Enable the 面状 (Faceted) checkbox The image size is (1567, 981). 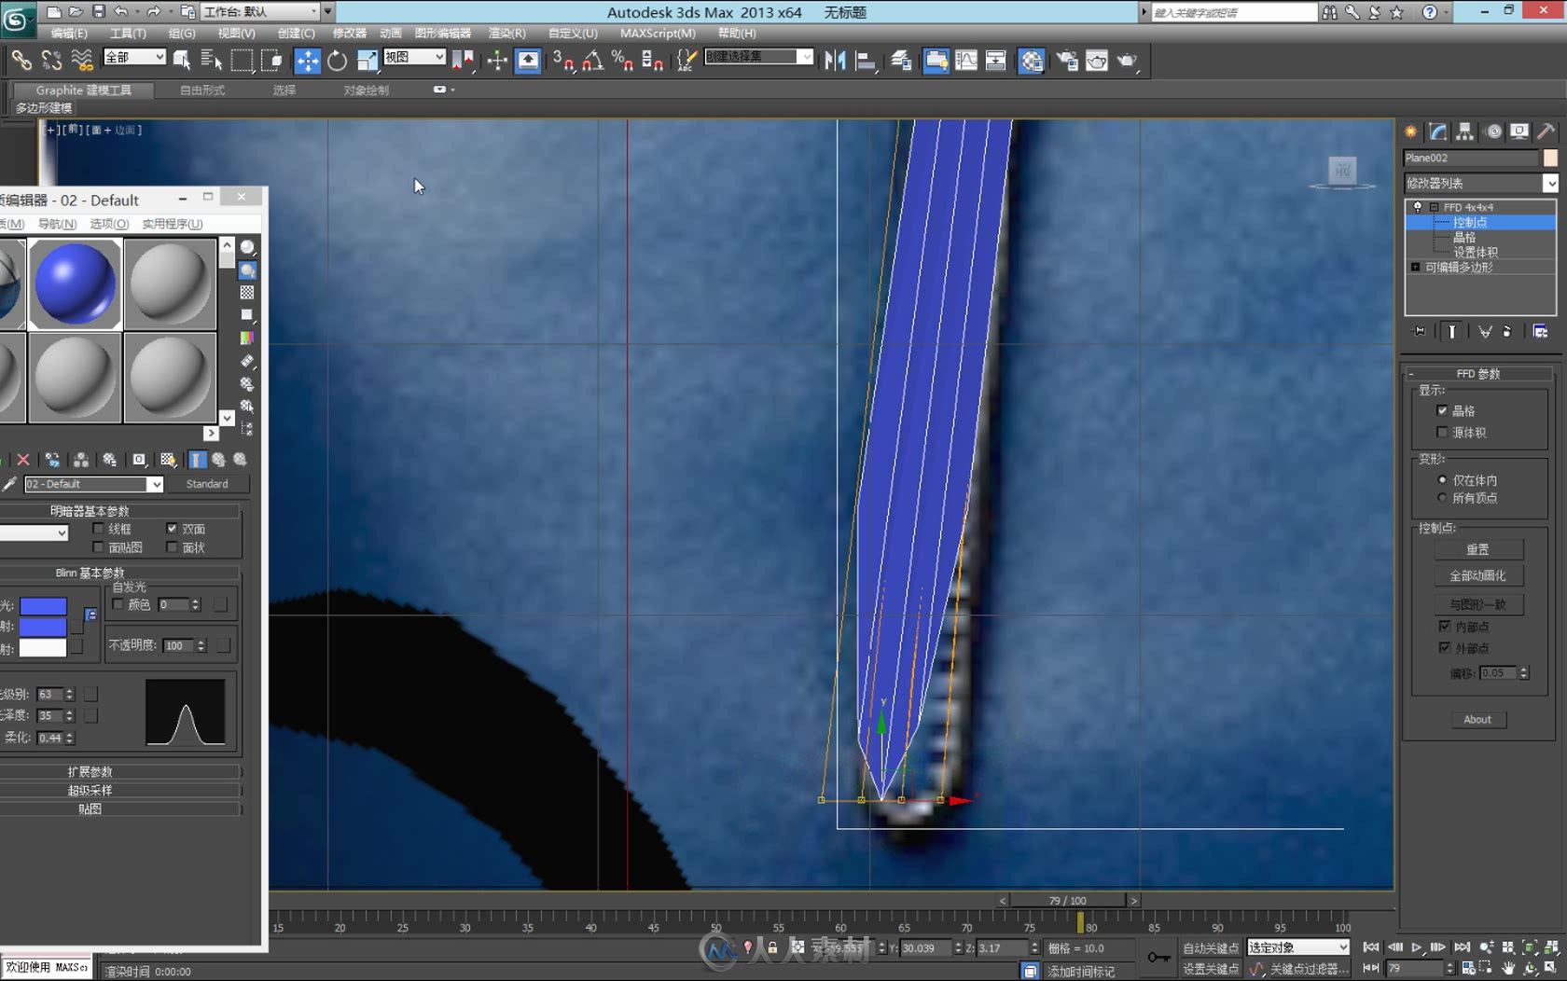point(172,547)
